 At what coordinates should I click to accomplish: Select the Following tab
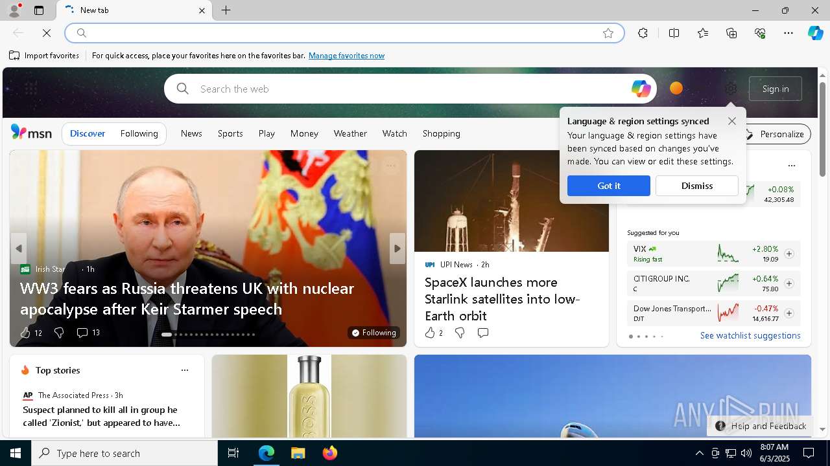click(x=139, y=133)
